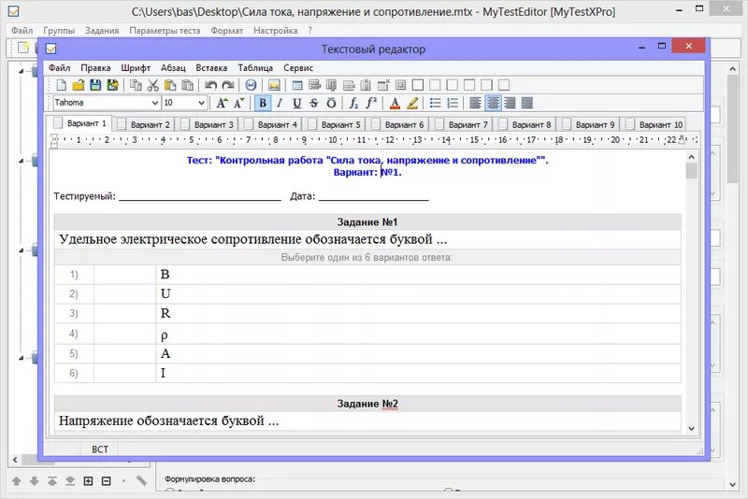Delete table icon with red X
The width and height of the screenshot is (748, 499).
(x=383, y=85)
